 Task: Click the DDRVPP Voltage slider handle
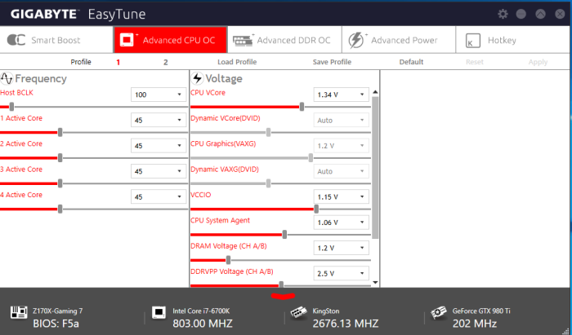click(281, 284)
